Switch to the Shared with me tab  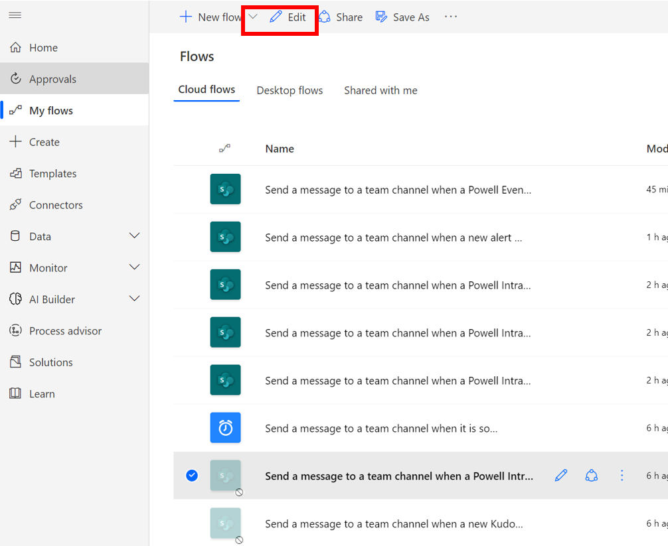point(381,90)
